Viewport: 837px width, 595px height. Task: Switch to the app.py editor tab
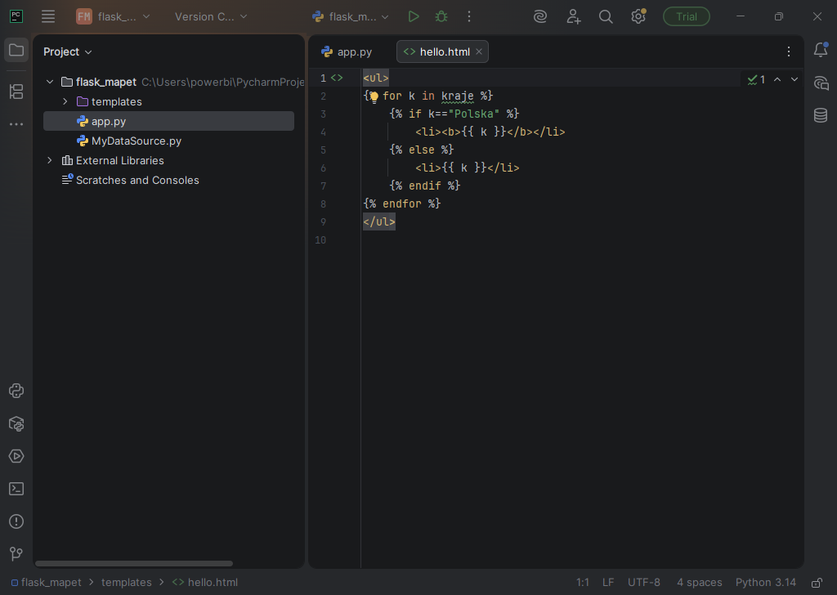tap(347, 51)
